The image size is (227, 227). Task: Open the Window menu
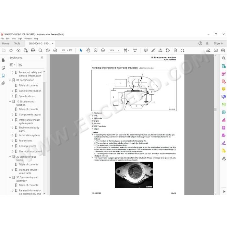click(28, 39)
